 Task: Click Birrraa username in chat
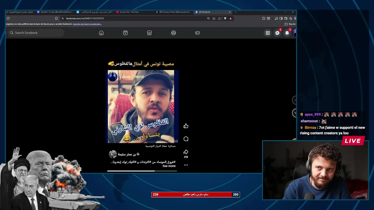coord(310,127)
